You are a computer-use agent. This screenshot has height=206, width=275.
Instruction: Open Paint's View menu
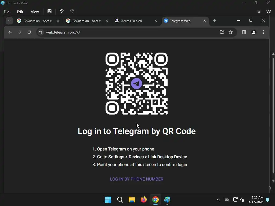[35, 12]
